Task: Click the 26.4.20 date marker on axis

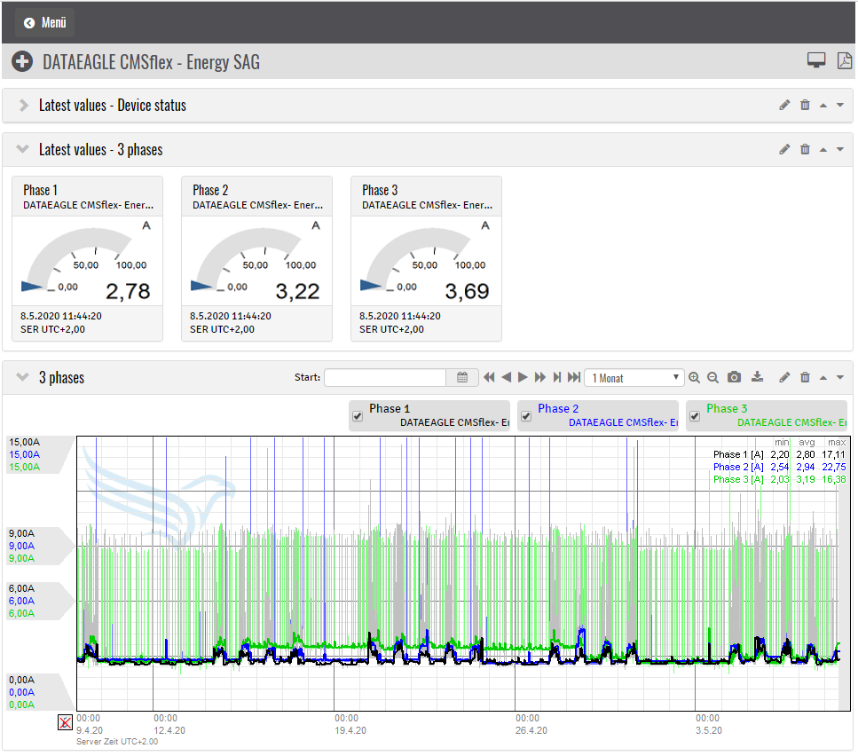Action: (x=531, y=731)
